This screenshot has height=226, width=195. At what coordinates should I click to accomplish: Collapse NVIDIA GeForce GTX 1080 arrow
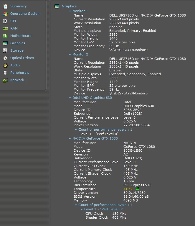point(70,138)
